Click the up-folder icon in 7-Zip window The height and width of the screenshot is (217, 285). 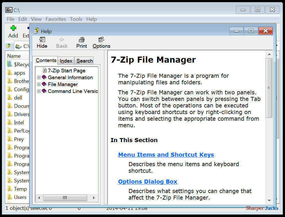[x=9, y=46]
